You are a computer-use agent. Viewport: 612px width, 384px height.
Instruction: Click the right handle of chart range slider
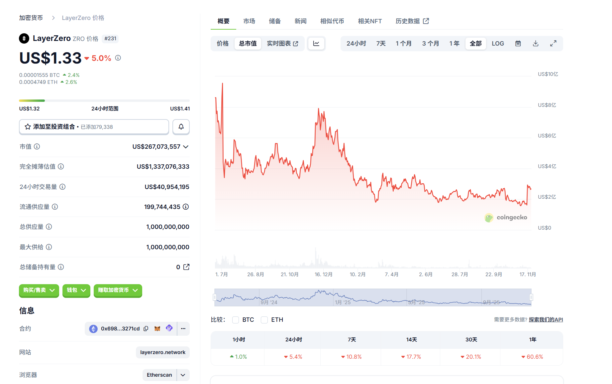tap(531, 297)
